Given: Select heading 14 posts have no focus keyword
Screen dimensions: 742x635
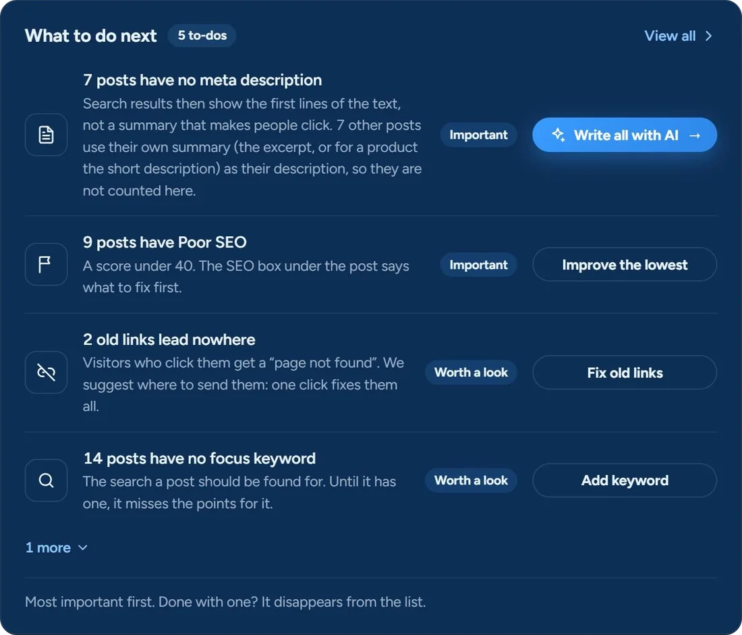Looking at the screenshot, I should pyautogui.click(x=199, y=458).
